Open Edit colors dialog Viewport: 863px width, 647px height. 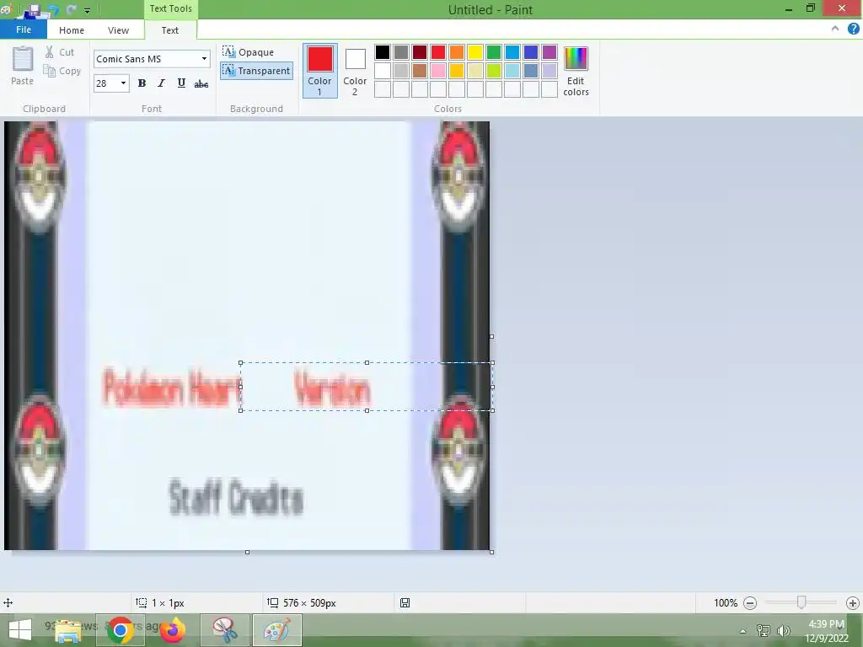(x=576, y=71)
